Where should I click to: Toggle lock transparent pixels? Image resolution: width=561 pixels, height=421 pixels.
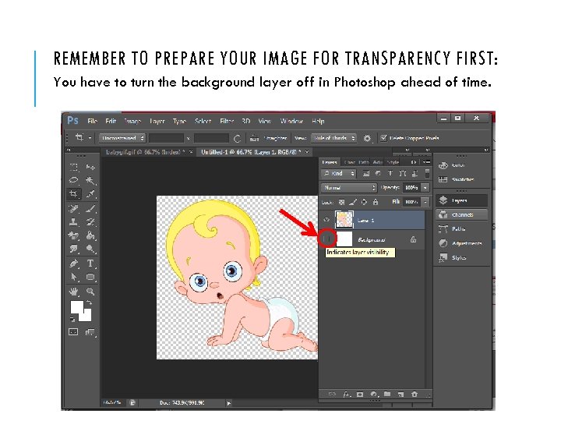(342, 202)
